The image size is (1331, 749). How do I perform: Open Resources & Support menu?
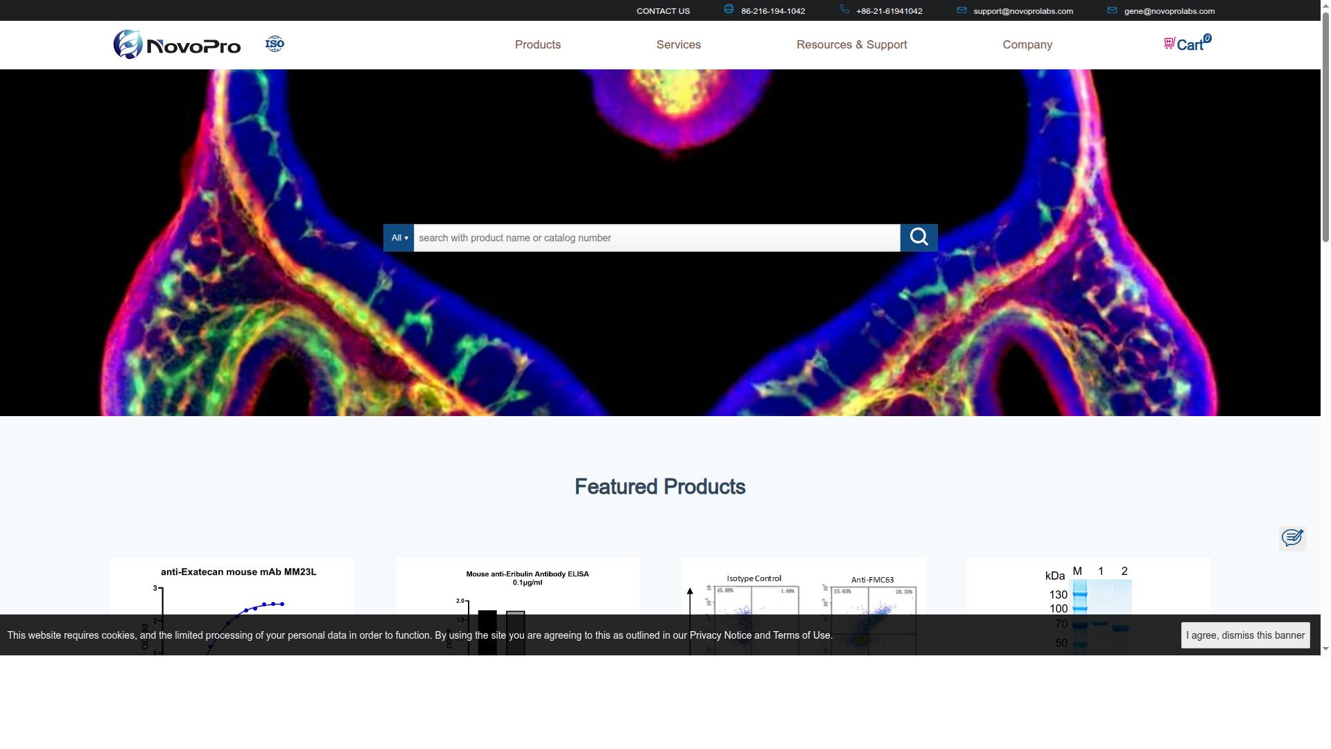tap(851, 44)
